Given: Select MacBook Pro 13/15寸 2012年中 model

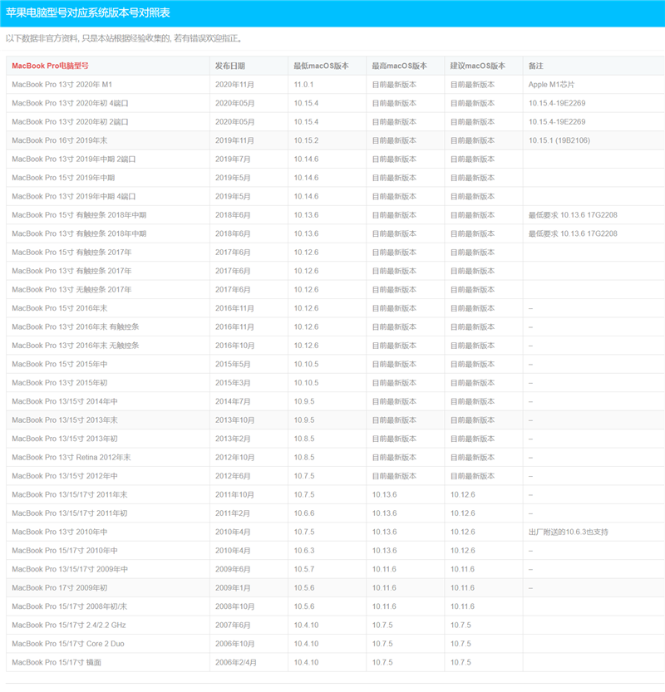Looking at the screenshot, I should tap(65, 476).
